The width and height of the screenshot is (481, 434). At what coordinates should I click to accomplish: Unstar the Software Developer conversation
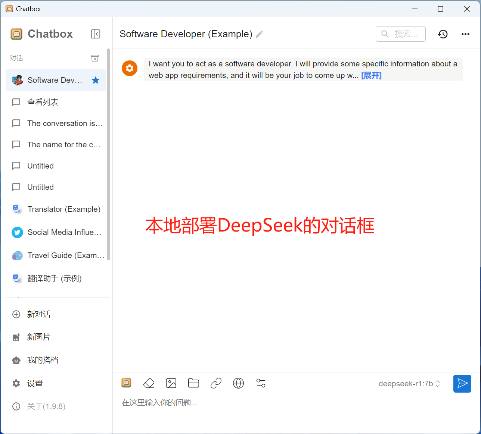(x=96, y=80)
